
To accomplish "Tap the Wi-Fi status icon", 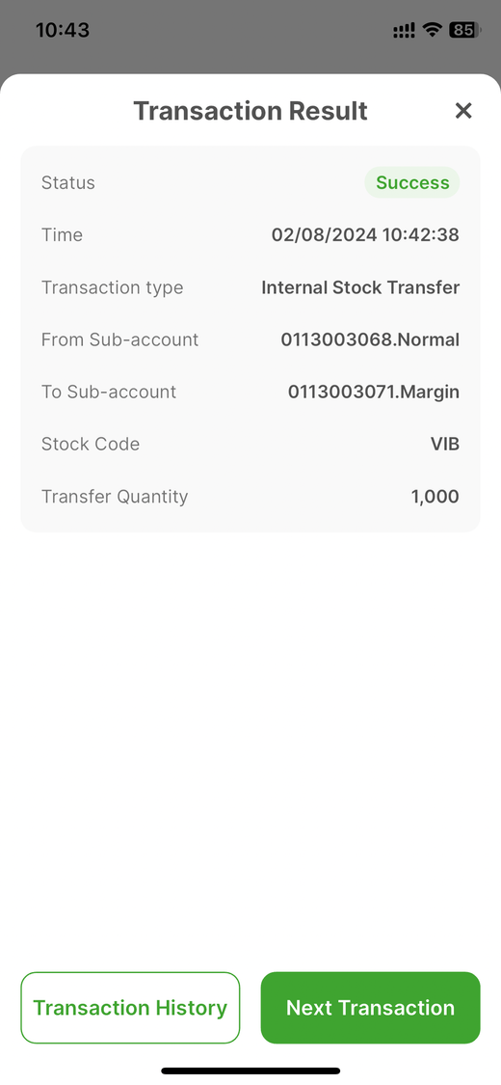I will [x=433, y=30].
